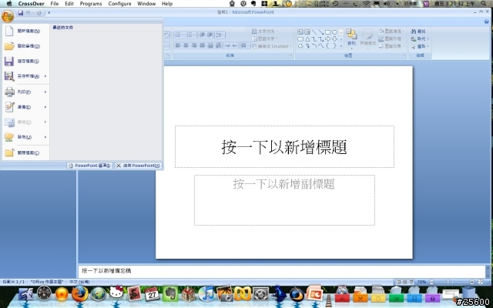Fit slide to current window icon
The height and width of the screenshot is (308, 493).
pos(481,282)
